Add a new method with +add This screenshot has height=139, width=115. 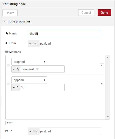tap(10, 123)
